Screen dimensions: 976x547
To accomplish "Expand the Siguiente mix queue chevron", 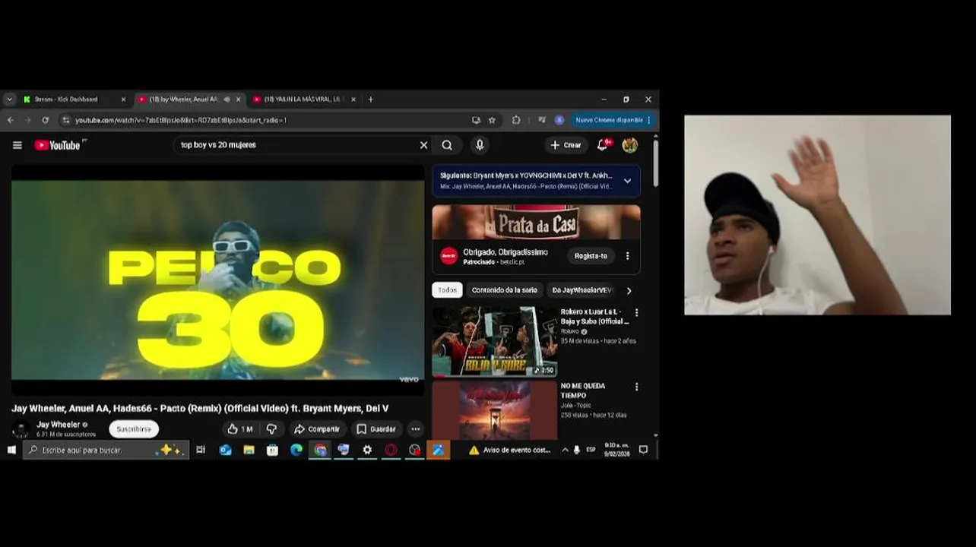I will pyautogui.click(x=627, y=181).
